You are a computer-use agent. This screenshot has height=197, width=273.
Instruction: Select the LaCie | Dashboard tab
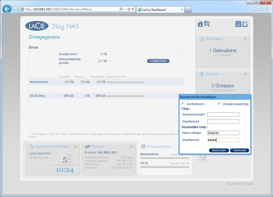(160, 10)
